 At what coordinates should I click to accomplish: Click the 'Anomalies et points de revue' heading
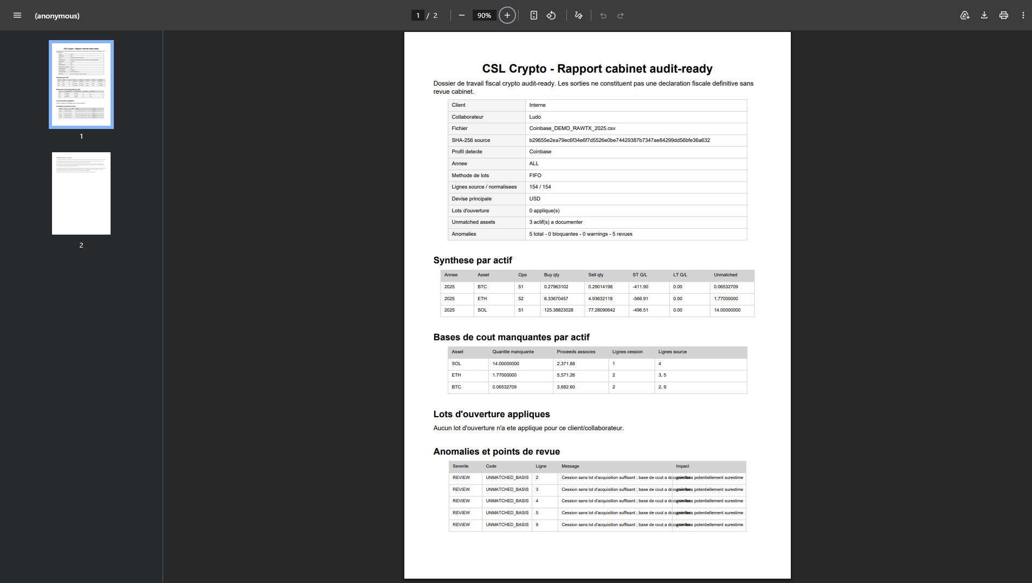(496, 451)
